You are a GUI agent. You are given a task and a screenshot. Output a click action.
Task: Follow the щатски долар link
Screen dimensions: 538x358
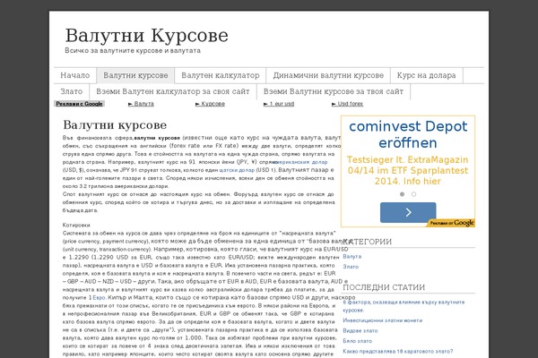tap(237, 170)
